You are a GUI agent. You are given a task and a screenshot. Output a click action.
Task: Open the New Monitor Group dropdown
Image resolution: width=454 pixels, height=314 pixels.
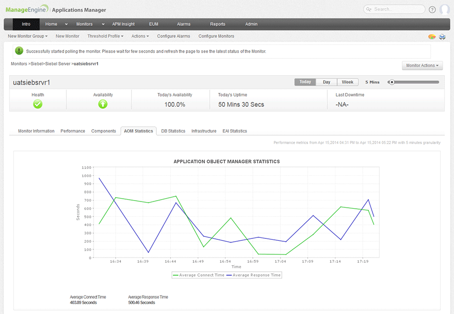coord(27,36)
